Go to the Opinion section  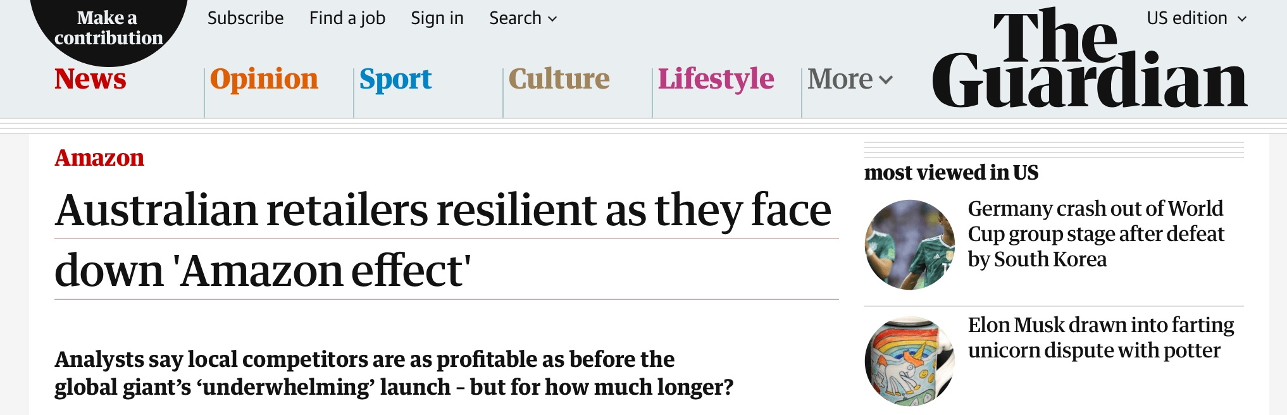tap(264, 79)
